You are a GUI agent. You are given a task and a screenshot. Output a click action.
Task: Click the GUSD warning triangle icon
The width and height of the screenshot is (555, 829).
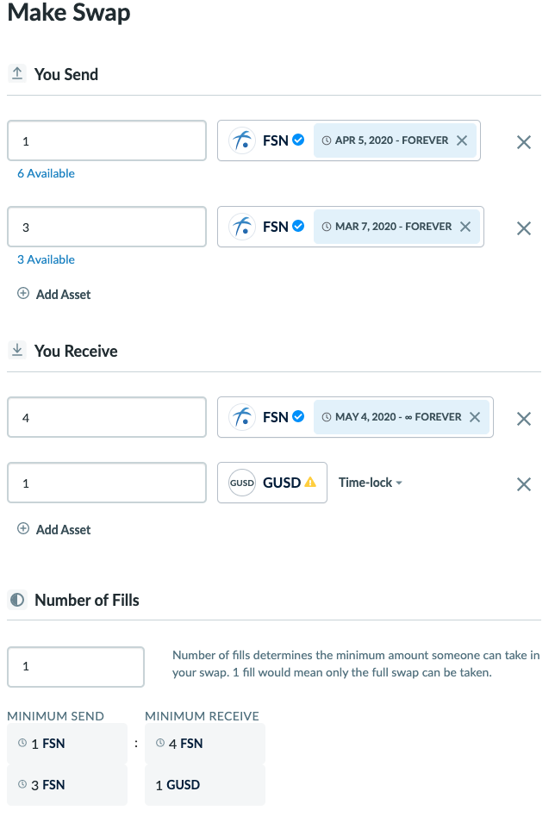(310, 483)
